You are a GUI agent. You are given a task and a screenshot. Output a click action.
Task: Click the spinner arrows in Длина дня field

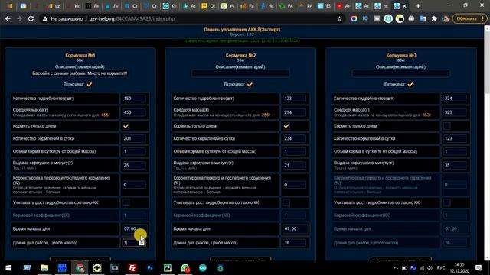(142, 243)
